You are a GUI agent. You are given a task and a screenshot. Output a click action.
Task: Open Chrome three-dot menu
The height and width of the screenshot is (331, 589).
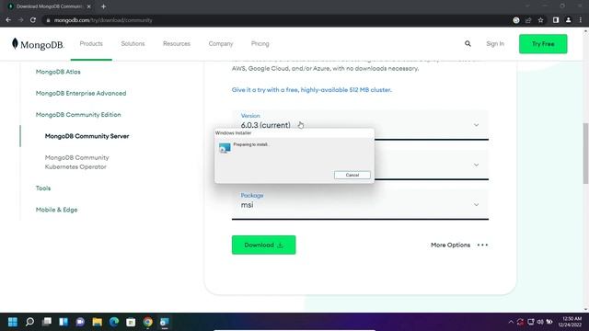(581, 20)
